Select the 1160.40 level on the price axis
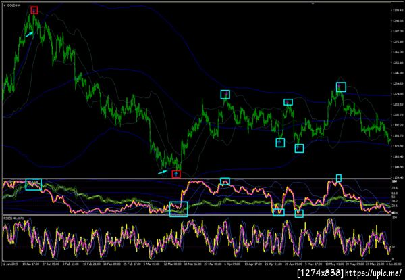The width and height of the screenshot is (405, 280). (x=398, y=156)
